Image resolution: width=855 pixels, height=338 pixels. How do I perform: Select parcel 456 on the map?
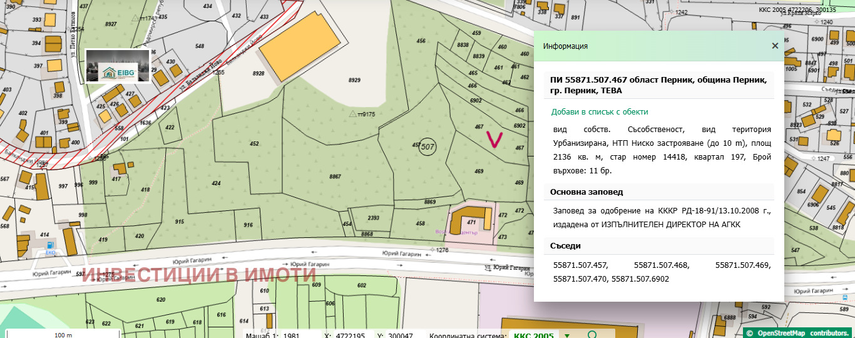421,41
